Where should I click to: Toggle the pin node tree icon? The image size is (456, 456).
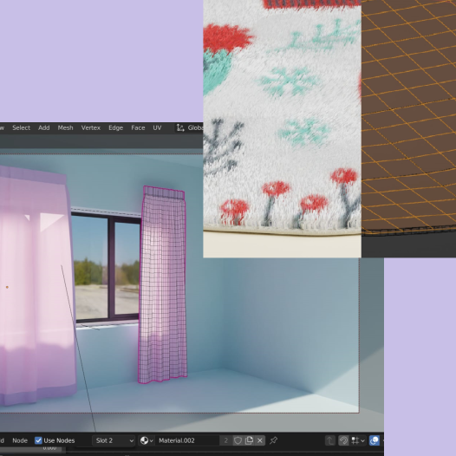click(273, 440)
